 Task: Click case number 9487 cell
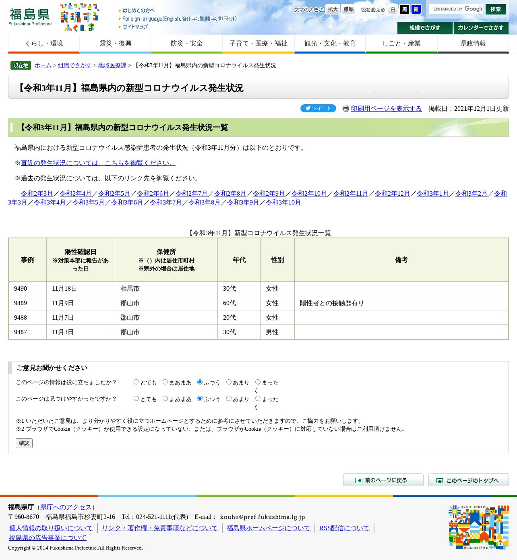tap(27, 332)
